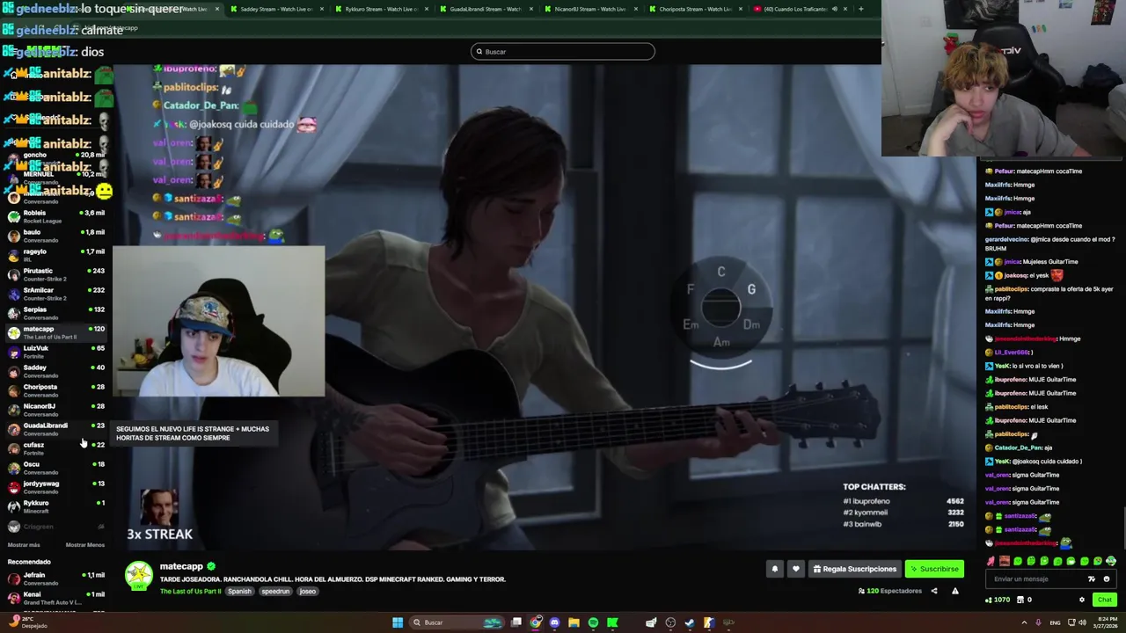Open recommended channel Jefrain

point(55,578)
